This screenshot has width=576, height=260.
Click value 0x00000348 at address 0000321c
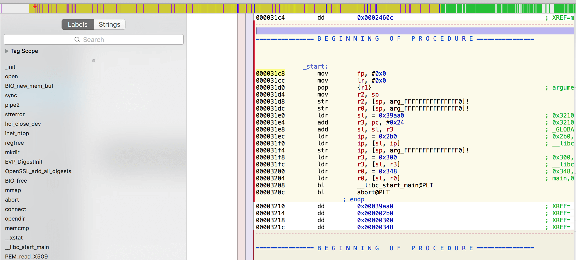pyautogui.click(x=375, y=227)
